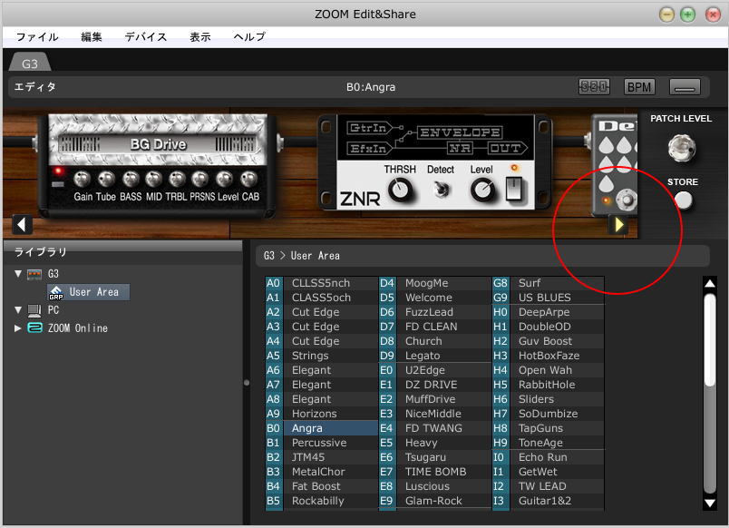Open the ヘルプ menu

(249, 37)
